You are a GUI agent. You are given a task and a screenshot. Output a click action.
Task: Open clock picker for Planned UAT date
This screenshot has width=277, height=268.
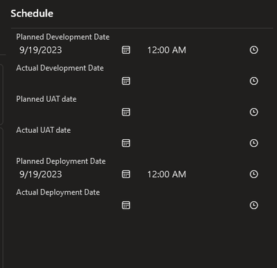click(254, 112)
